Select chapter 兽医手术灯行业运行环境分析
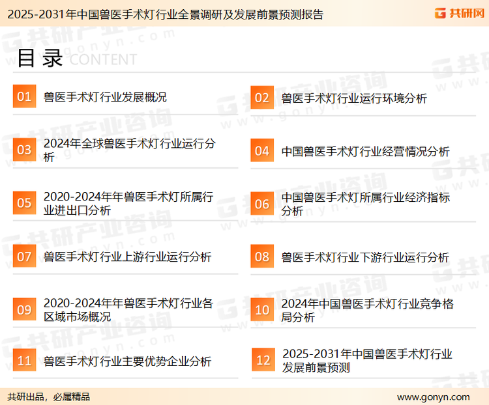This screenshot has width=489, height=405. (354, 98)
